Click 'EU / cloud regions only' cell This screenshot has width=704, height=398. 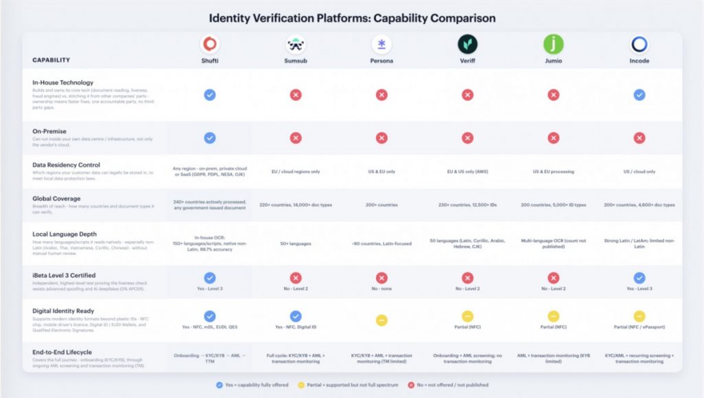pyautogui.click(x=296, y=171)
